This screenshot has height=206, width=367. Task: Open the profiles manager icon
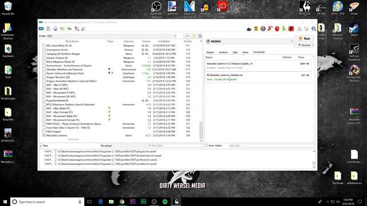63,29
